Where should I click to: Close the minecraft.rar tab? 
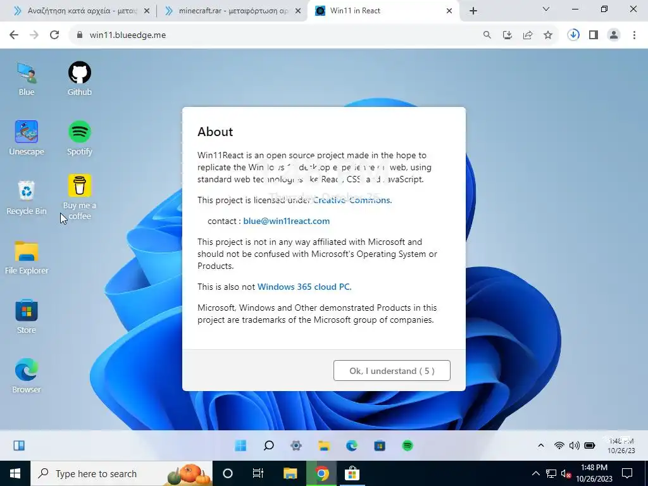pyautogui.click(x=298, y=11)
